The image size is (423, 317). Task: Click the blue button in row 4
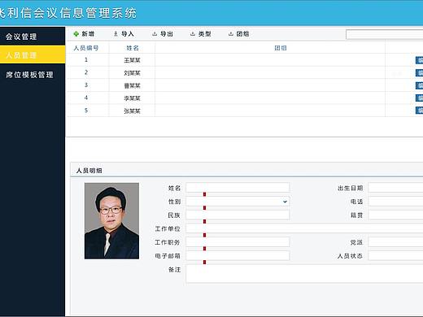coord(419,98)
